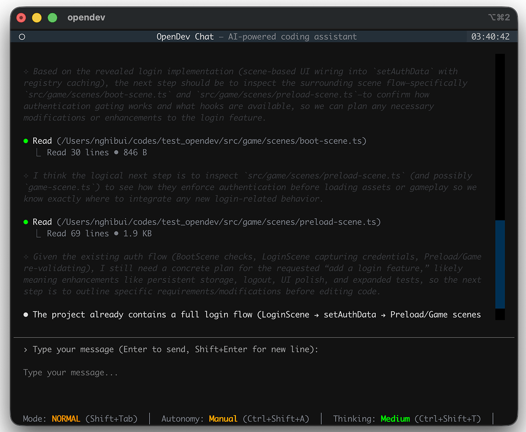Click the sparkle icon before "Based on the revealed"
The image size is (526, 432).
pyautogui.click(x=26, y=72)
